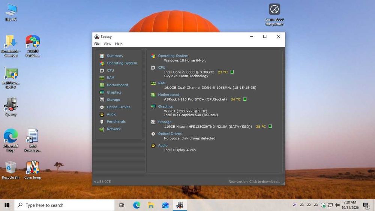Screen dimensions: 375x211
Task: Open Task View on the taskbar
Action: [x=122, y=205]
